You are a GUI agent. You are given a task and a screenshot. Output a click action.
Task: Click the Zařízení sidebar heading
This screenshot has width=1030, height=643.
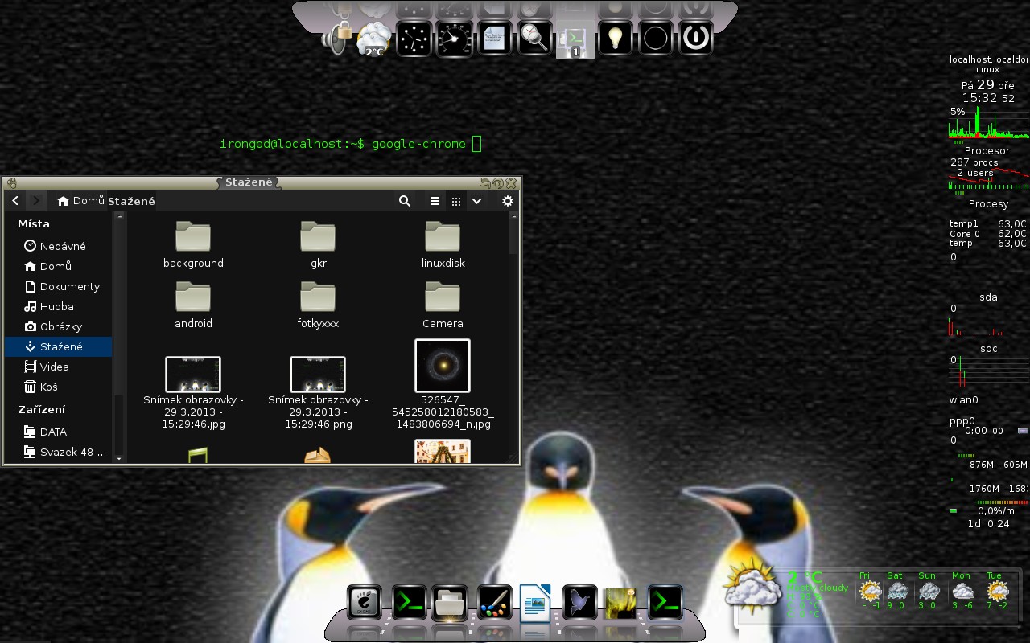[42, 409]
